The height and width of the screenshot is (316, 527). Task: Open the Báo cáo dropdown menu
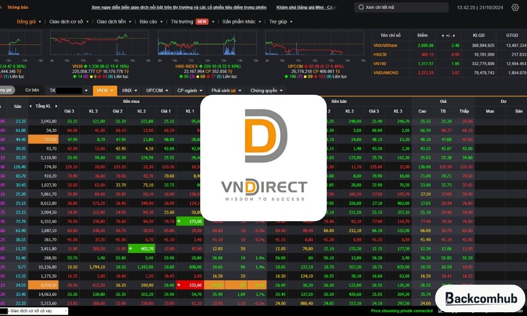tap(151, 22)
